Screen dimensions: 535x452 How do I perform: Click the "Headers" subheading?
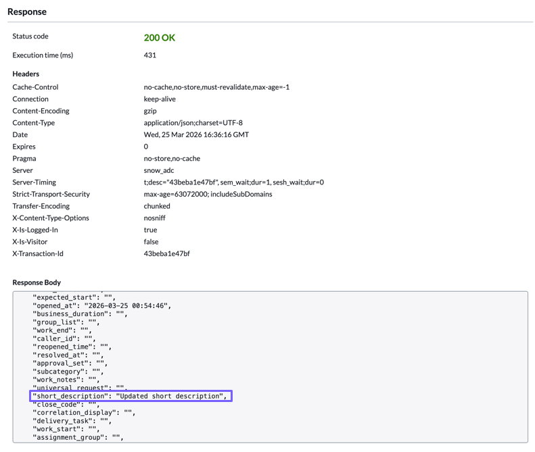[26, 74]
